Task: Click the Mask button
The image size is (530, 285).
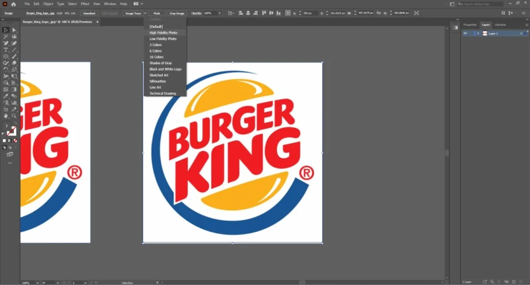Action: 157,13
